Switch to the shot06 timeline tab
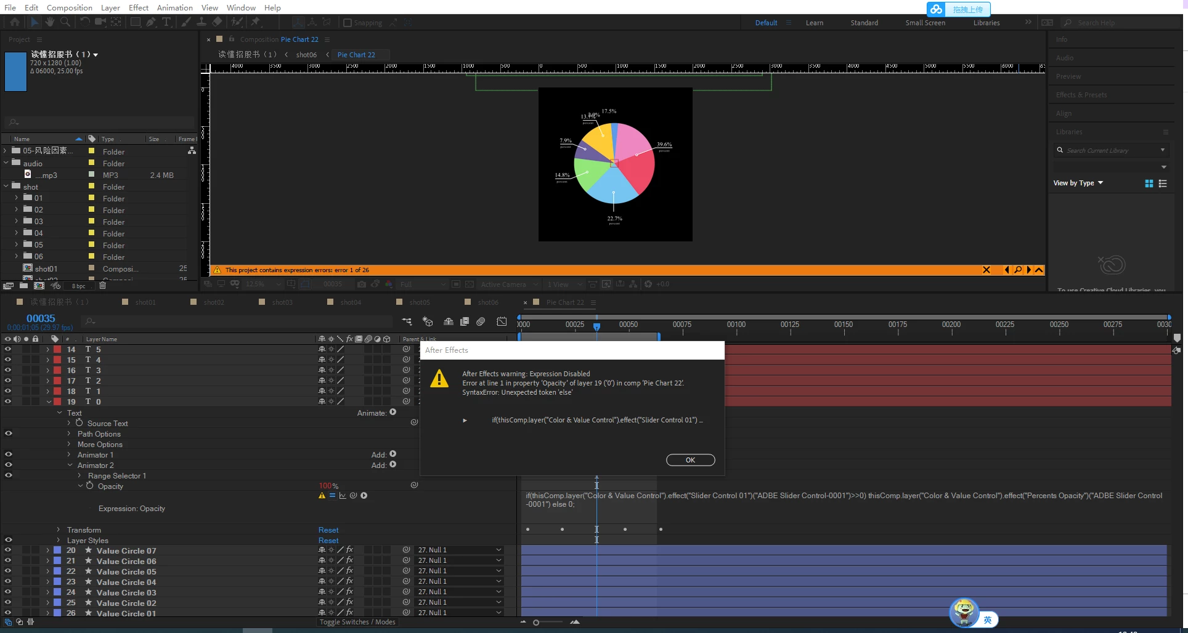Viewport: 1188px width, 633px height. point(488,302)
